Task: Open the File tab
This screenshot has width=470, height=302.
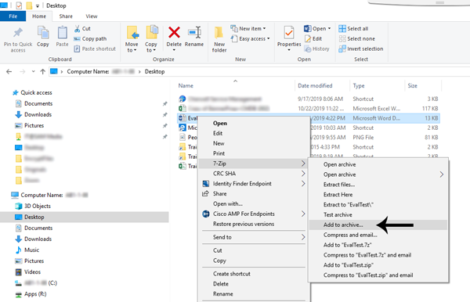Action: click(x=13, y=16)
